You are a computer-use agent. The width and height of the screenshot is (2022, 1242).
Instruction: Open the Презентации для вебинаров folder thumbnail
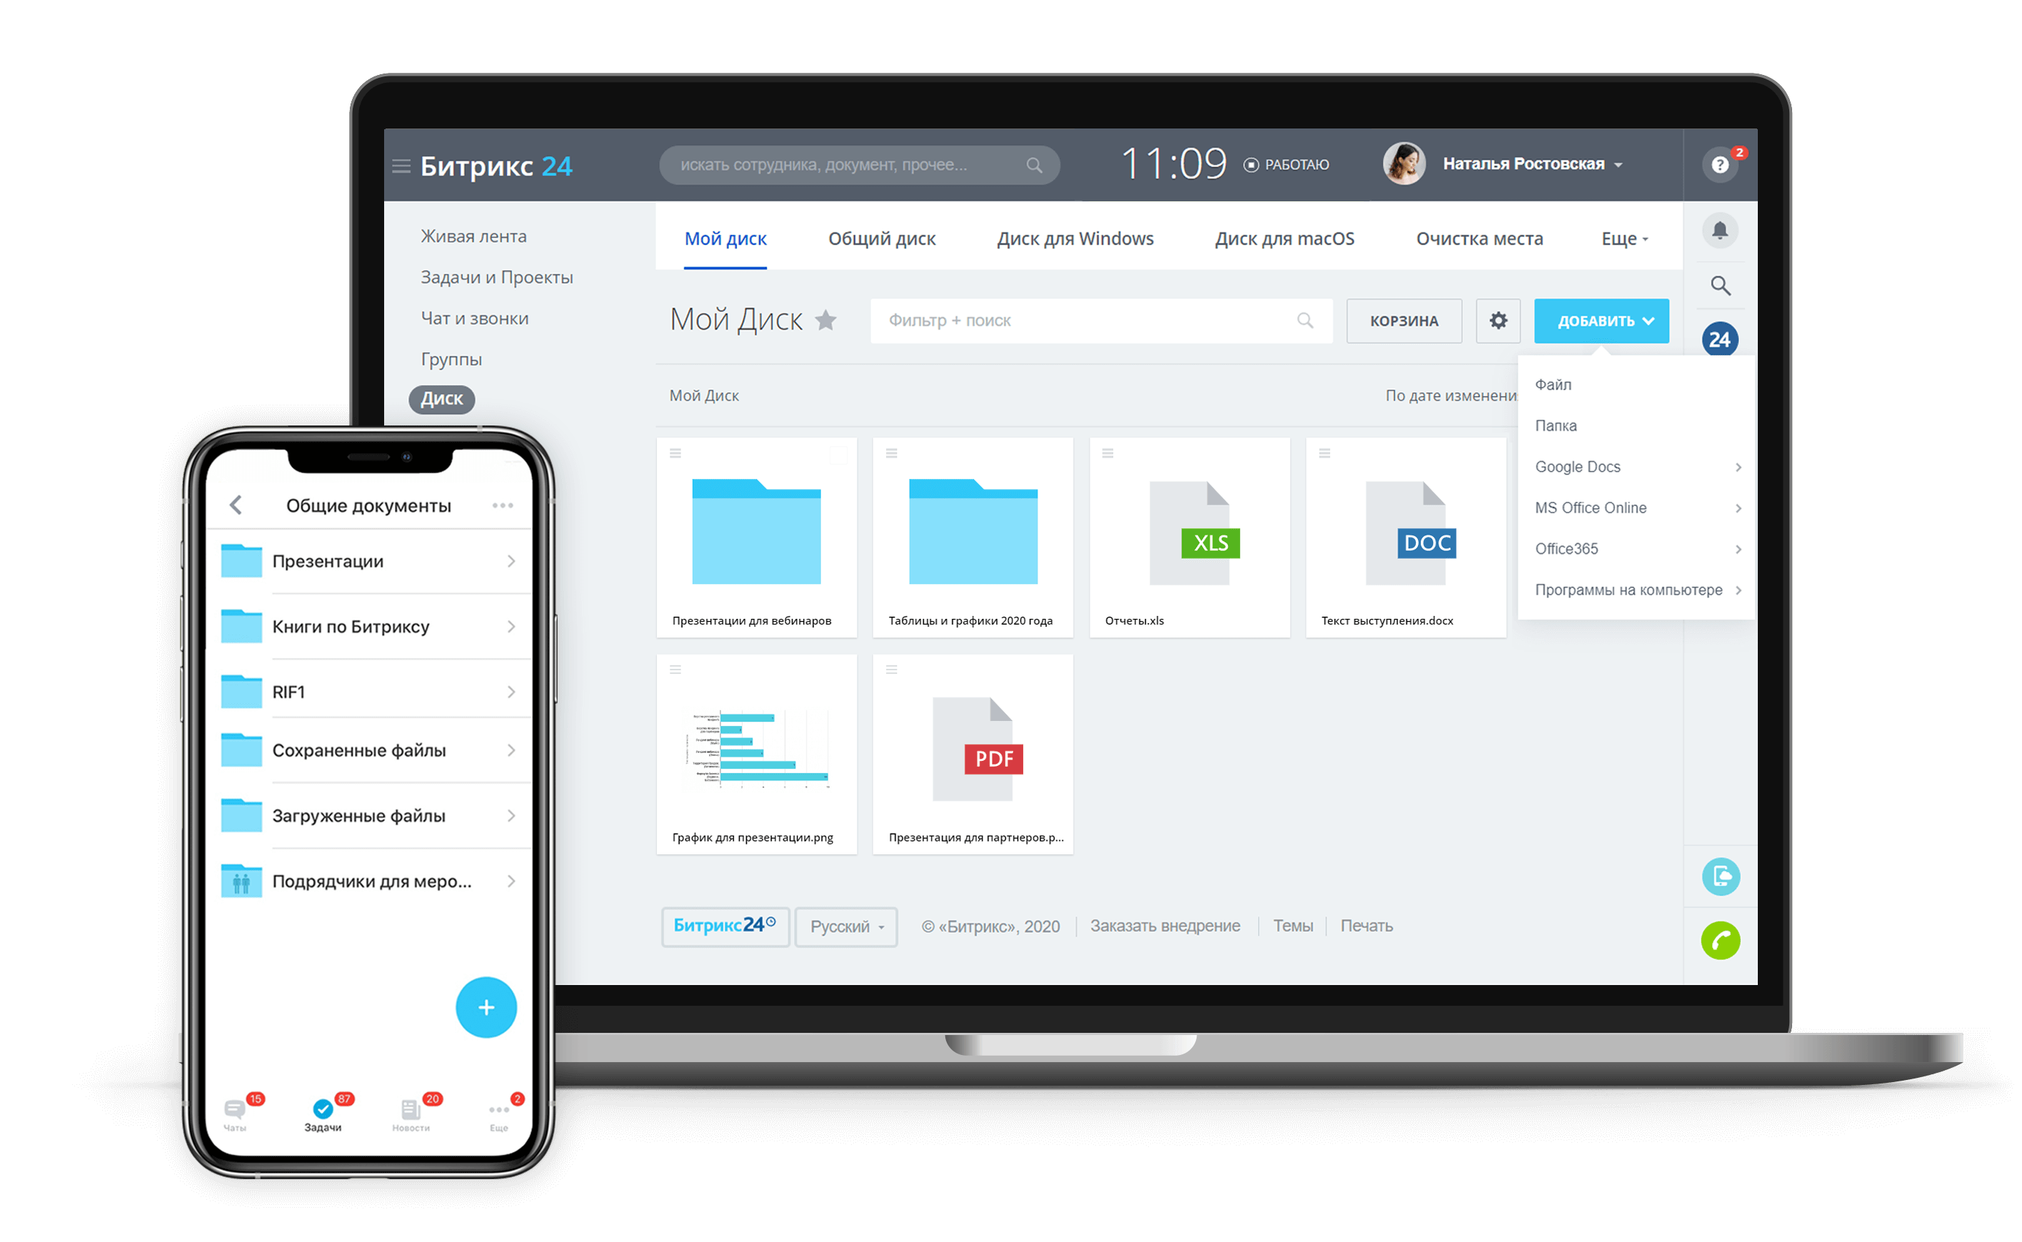coord(755,535)
